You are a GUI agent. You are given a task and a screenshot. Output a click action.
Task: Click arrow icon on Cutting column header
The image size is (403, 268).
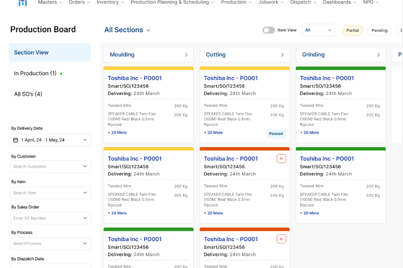click(x=283, y=55)
